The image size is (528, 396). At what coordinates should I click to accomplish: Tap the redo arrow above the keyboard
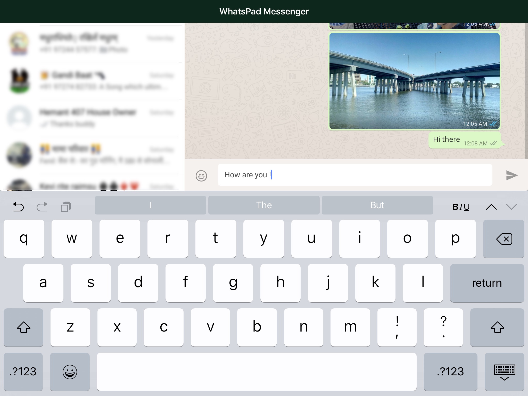coord(42,207)
